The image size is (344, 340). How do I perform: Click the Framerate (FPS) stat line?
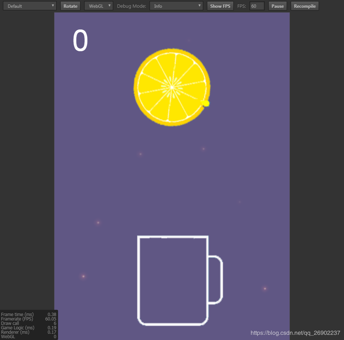point(29,319)
